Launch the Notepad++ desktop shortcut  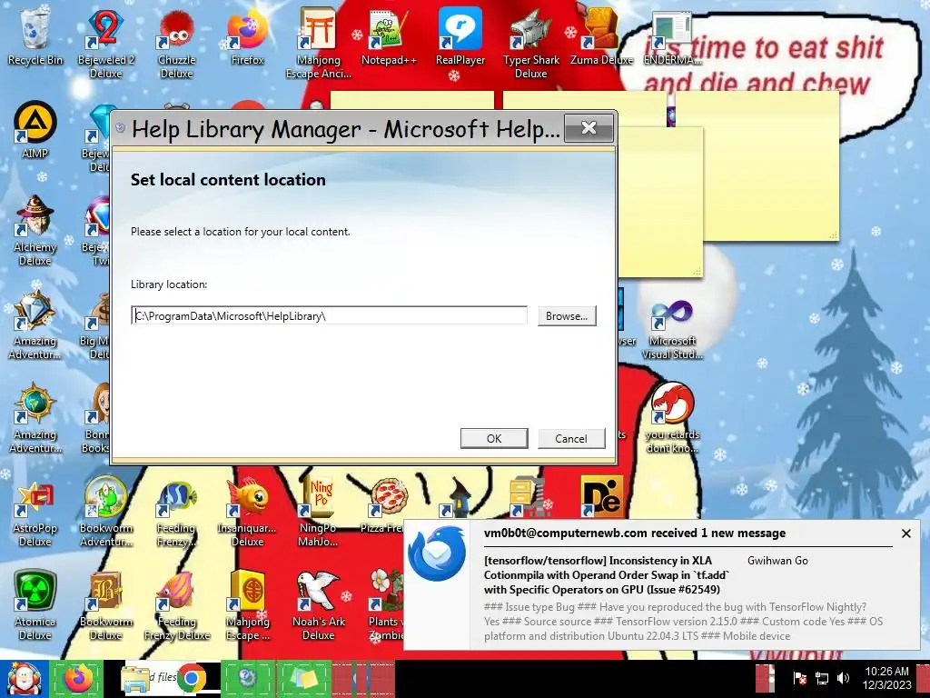[389, 36]
